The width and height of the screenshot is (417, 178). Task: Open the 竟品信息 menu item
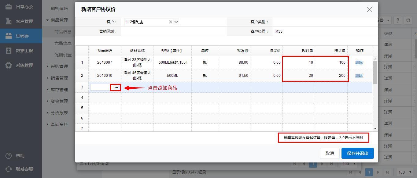[63, 43]
